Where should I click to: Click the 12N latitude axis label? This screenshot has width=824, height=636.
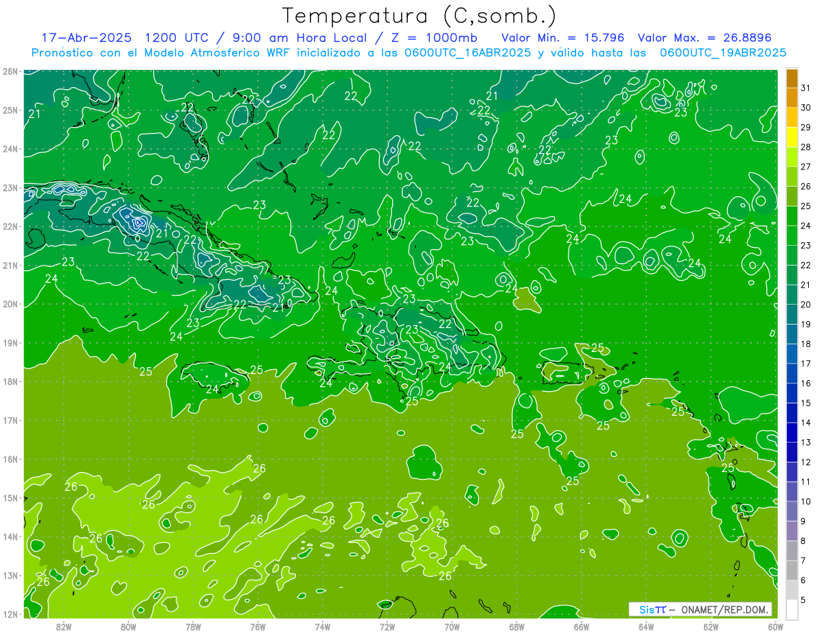(10, 614)
